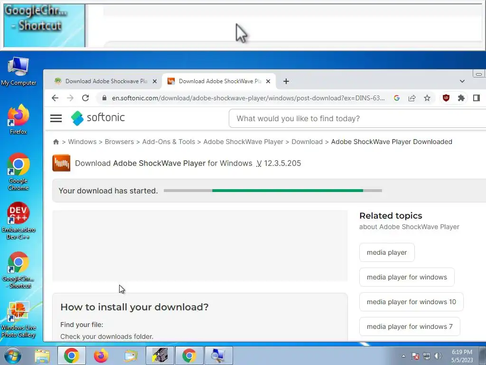Open the uBlock Origin extension icon
Screen dimensions: 486x365
[446, 98]
